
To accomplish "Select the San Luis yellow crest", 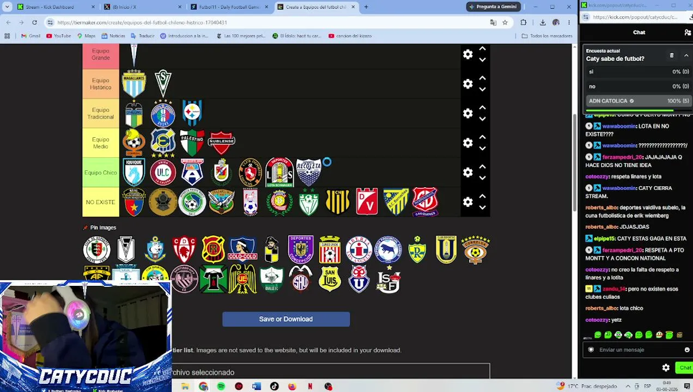I will (330, 279).
